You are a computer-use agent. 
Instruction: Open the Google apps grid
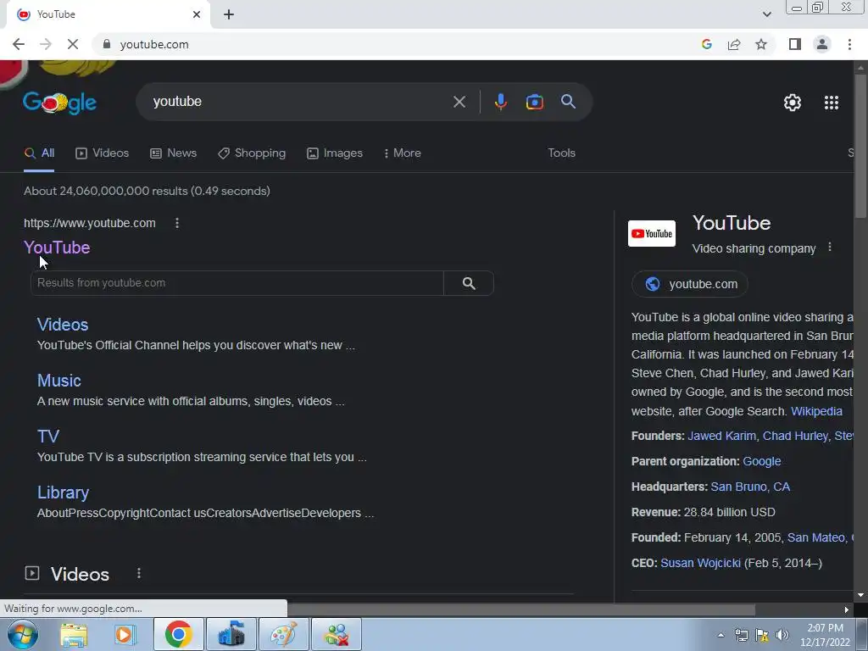point(831,103)
